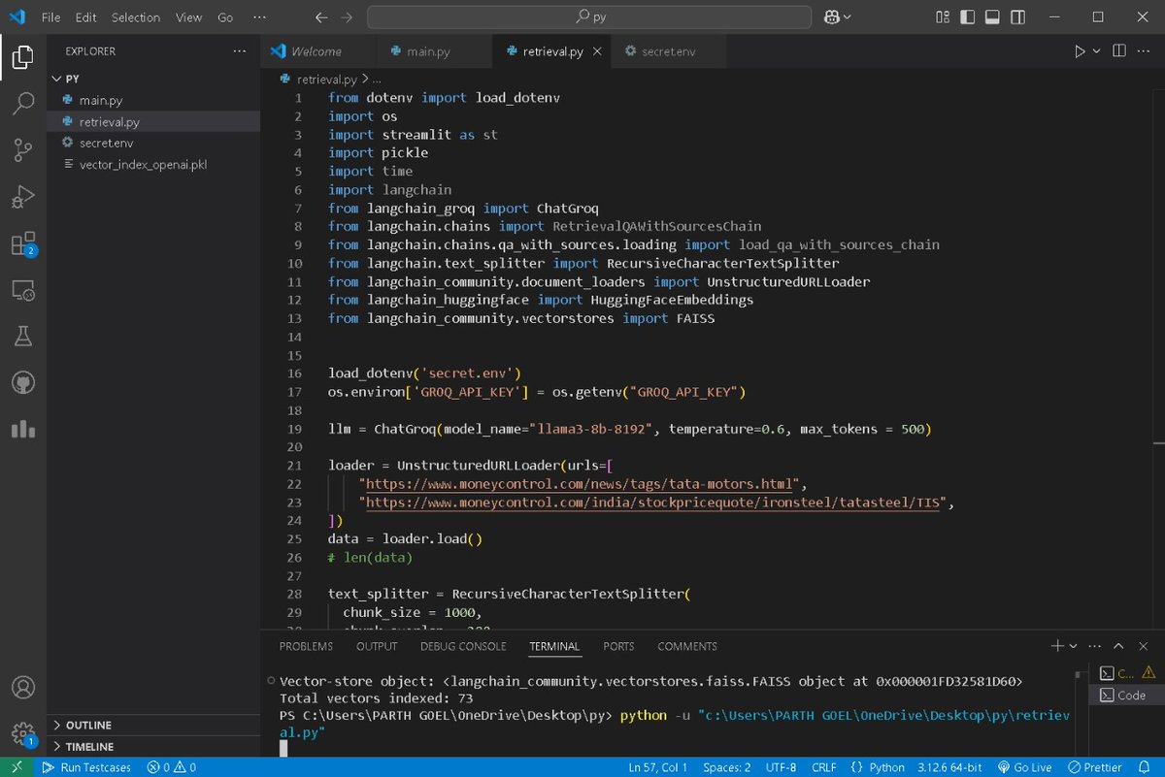Toggle the bottom Panel visibility

pyautogui.click(x=990, y=16)
